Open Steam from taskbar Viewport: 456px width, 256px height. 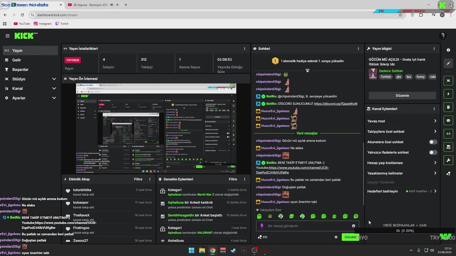(x=233, y=250)
